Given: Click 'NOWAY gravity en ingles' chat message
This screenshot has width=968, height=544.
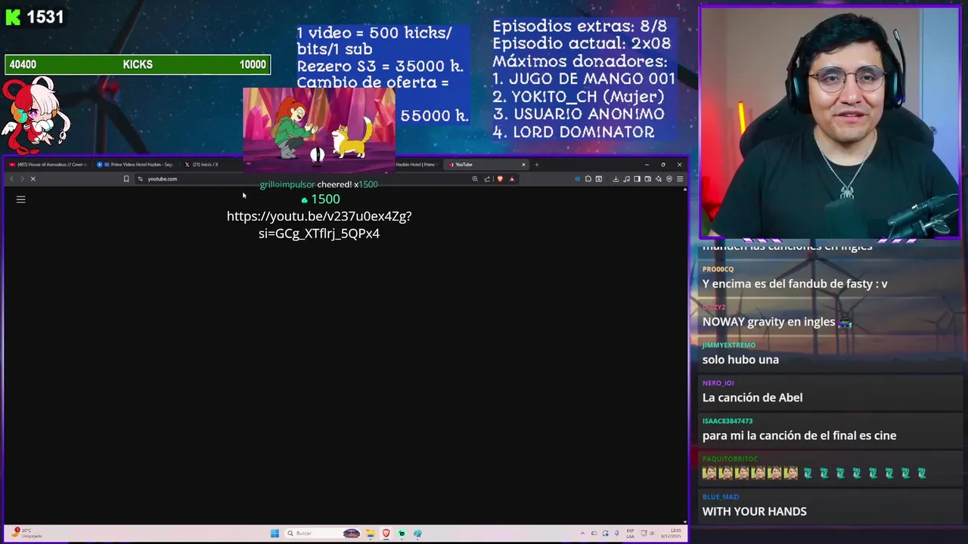Looking at the screenshot, I should click(777, 322).
